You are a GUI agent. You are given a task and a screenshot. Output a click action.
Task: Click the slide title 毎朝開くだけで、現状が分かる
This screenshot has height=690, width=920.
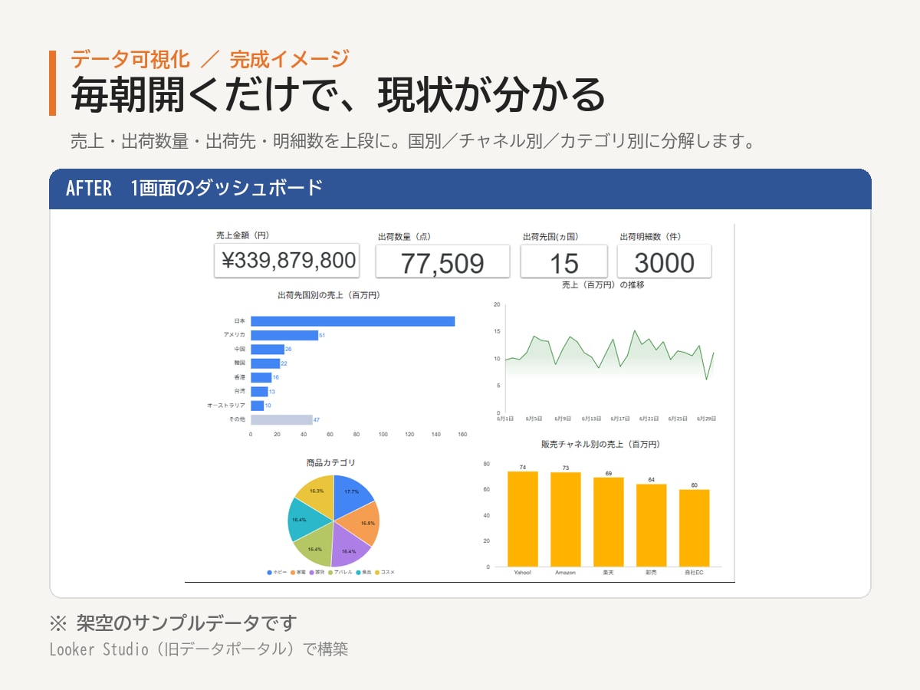coord(337,94)
